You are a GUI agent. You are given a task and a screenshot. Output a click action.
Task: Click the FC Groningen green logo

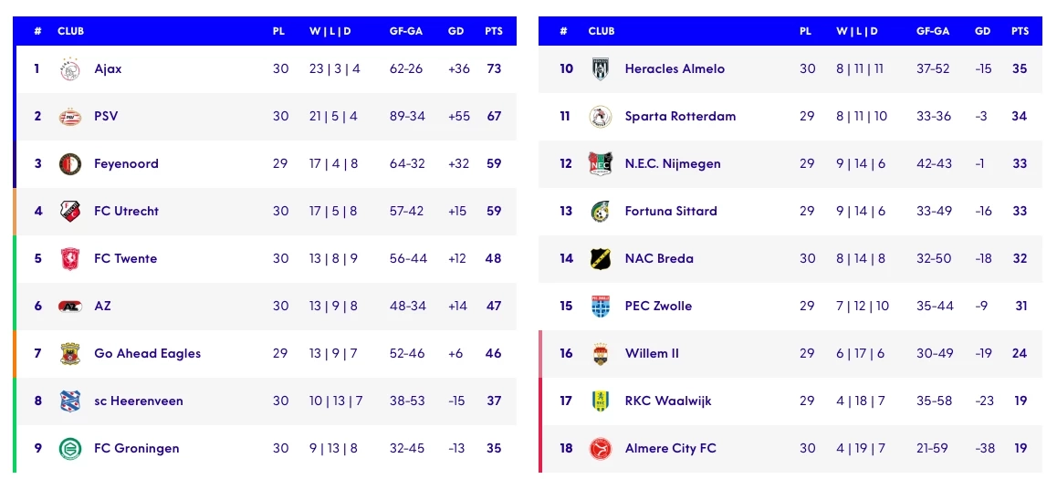coord(69,449)
